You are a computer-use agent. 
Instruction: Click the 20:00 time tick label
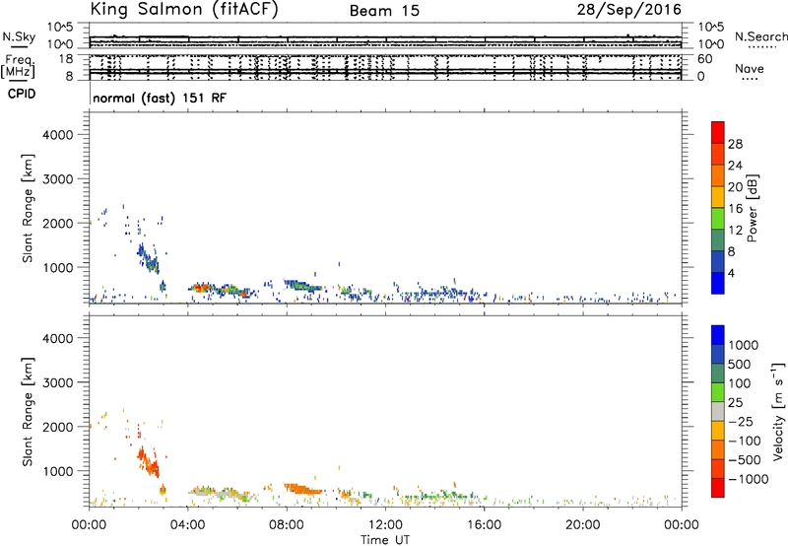[x=582, y=525]
